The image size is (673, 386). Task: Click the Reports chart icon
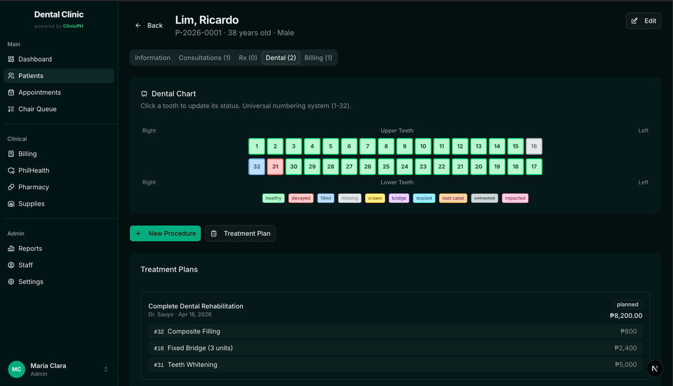[x=11, y=249]
